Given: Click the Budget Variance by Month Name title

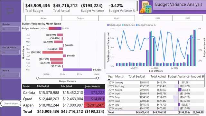Looking at the screenshot, I should 42,24.
